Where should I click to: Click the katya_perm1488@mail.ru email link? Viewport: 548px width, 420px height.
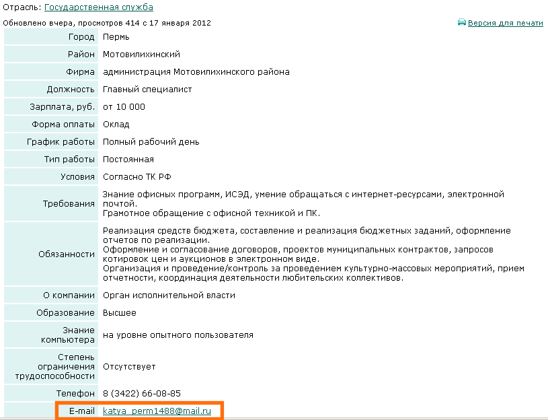(157, 411)
